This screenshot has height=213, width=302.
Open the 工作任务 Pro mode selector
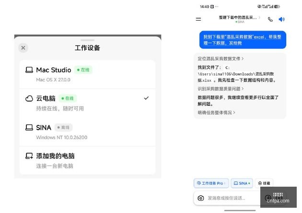[211, 183]
